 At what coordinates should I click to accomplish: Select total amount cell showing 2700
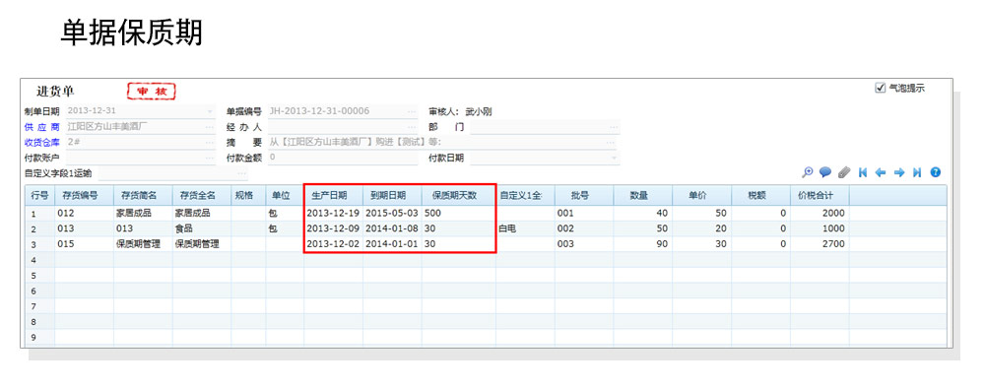tap(820, 244)
